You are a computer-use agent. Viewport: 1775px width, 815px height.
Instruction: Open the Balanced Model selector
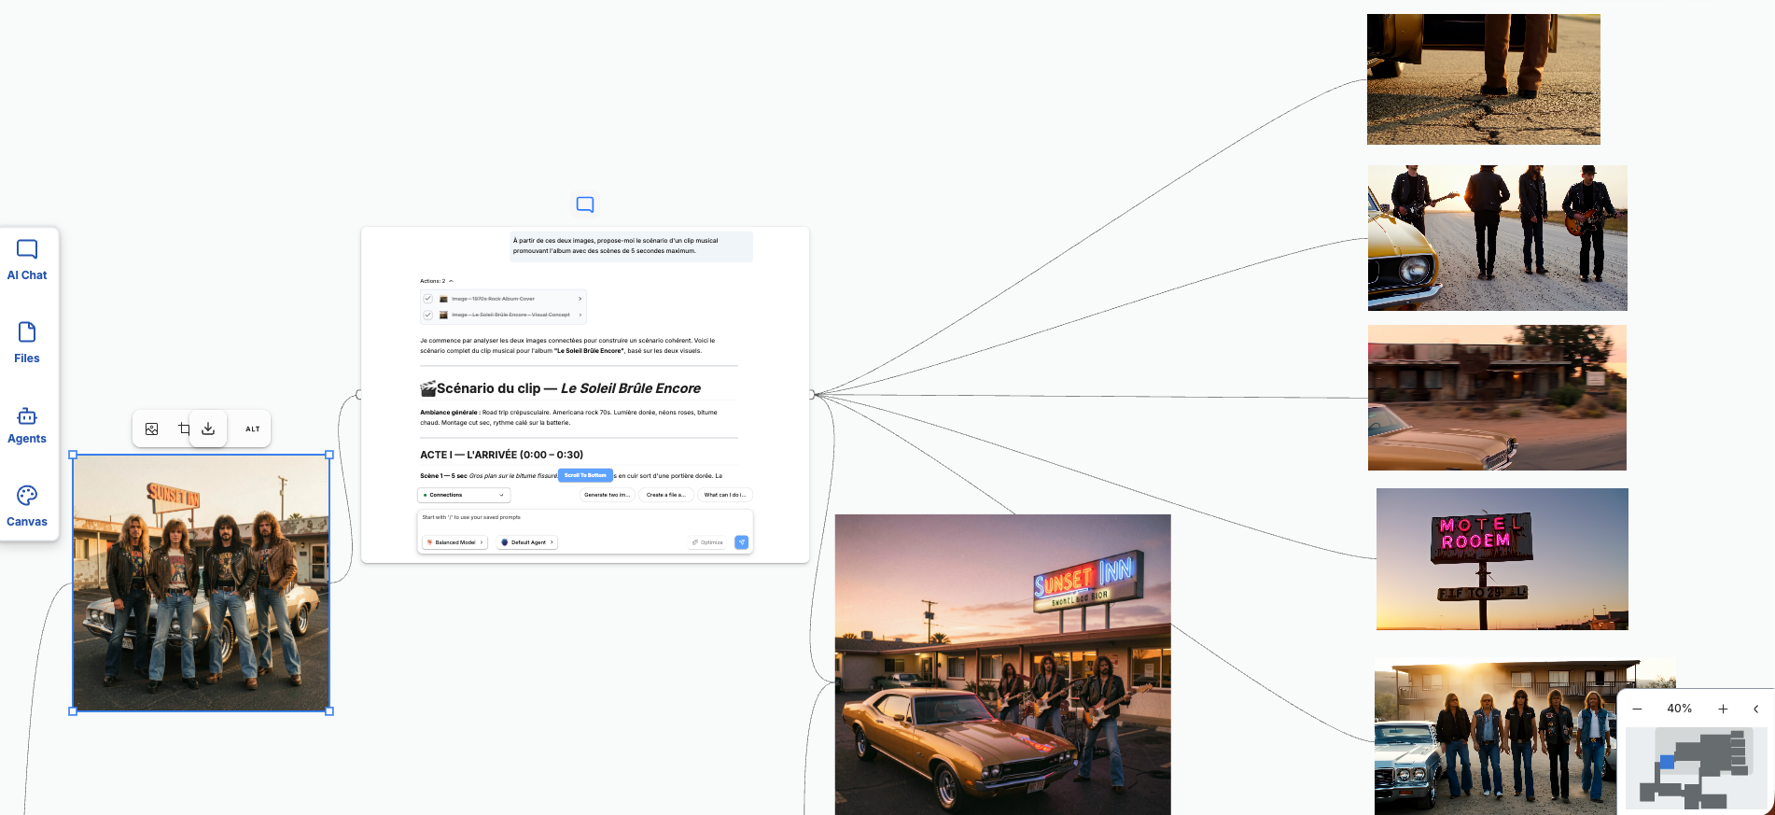click(x=454, y=542)
